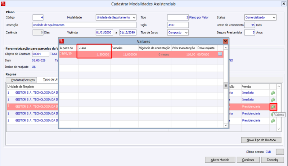
Task: Click the Descrição field
Action: 85,25
